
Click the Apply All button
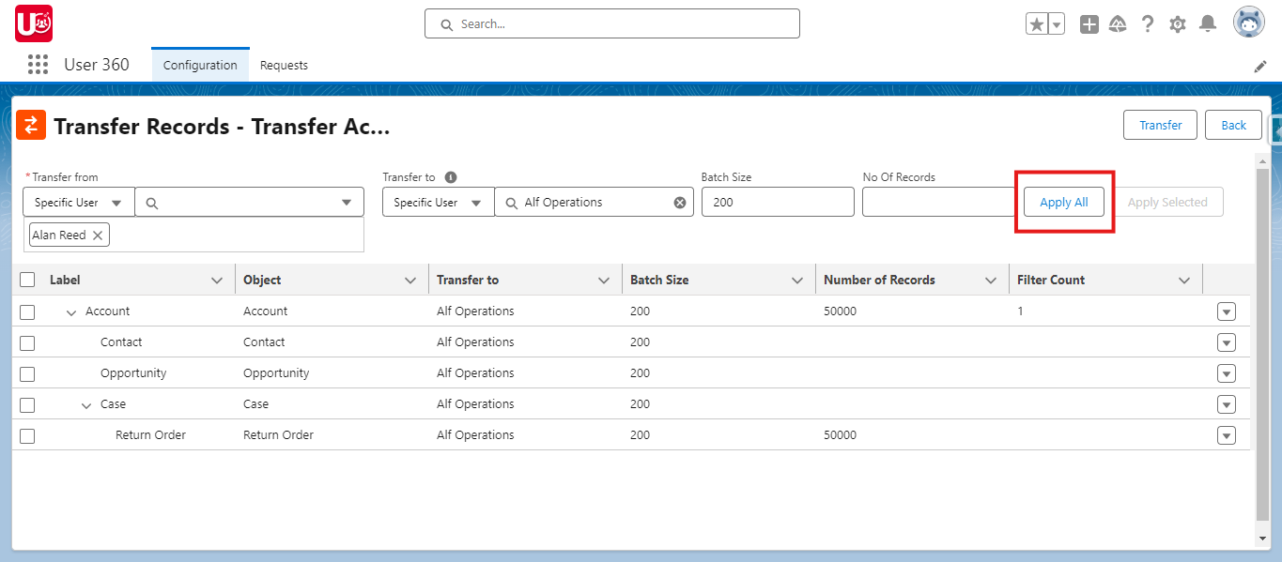(1064, 202)
